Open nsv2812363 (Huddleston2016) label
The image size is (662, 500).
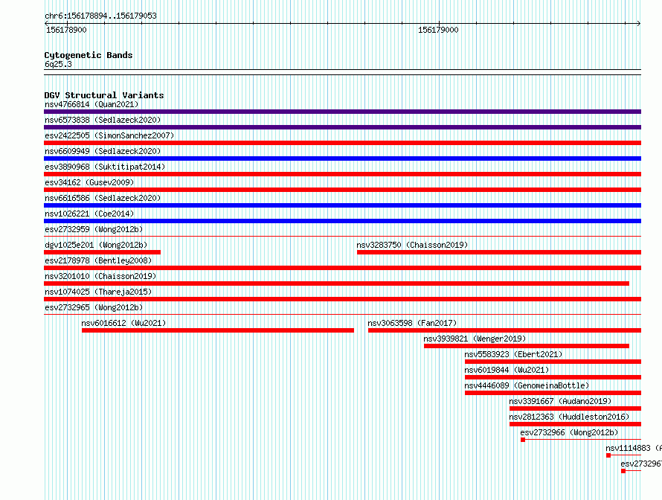569,417
